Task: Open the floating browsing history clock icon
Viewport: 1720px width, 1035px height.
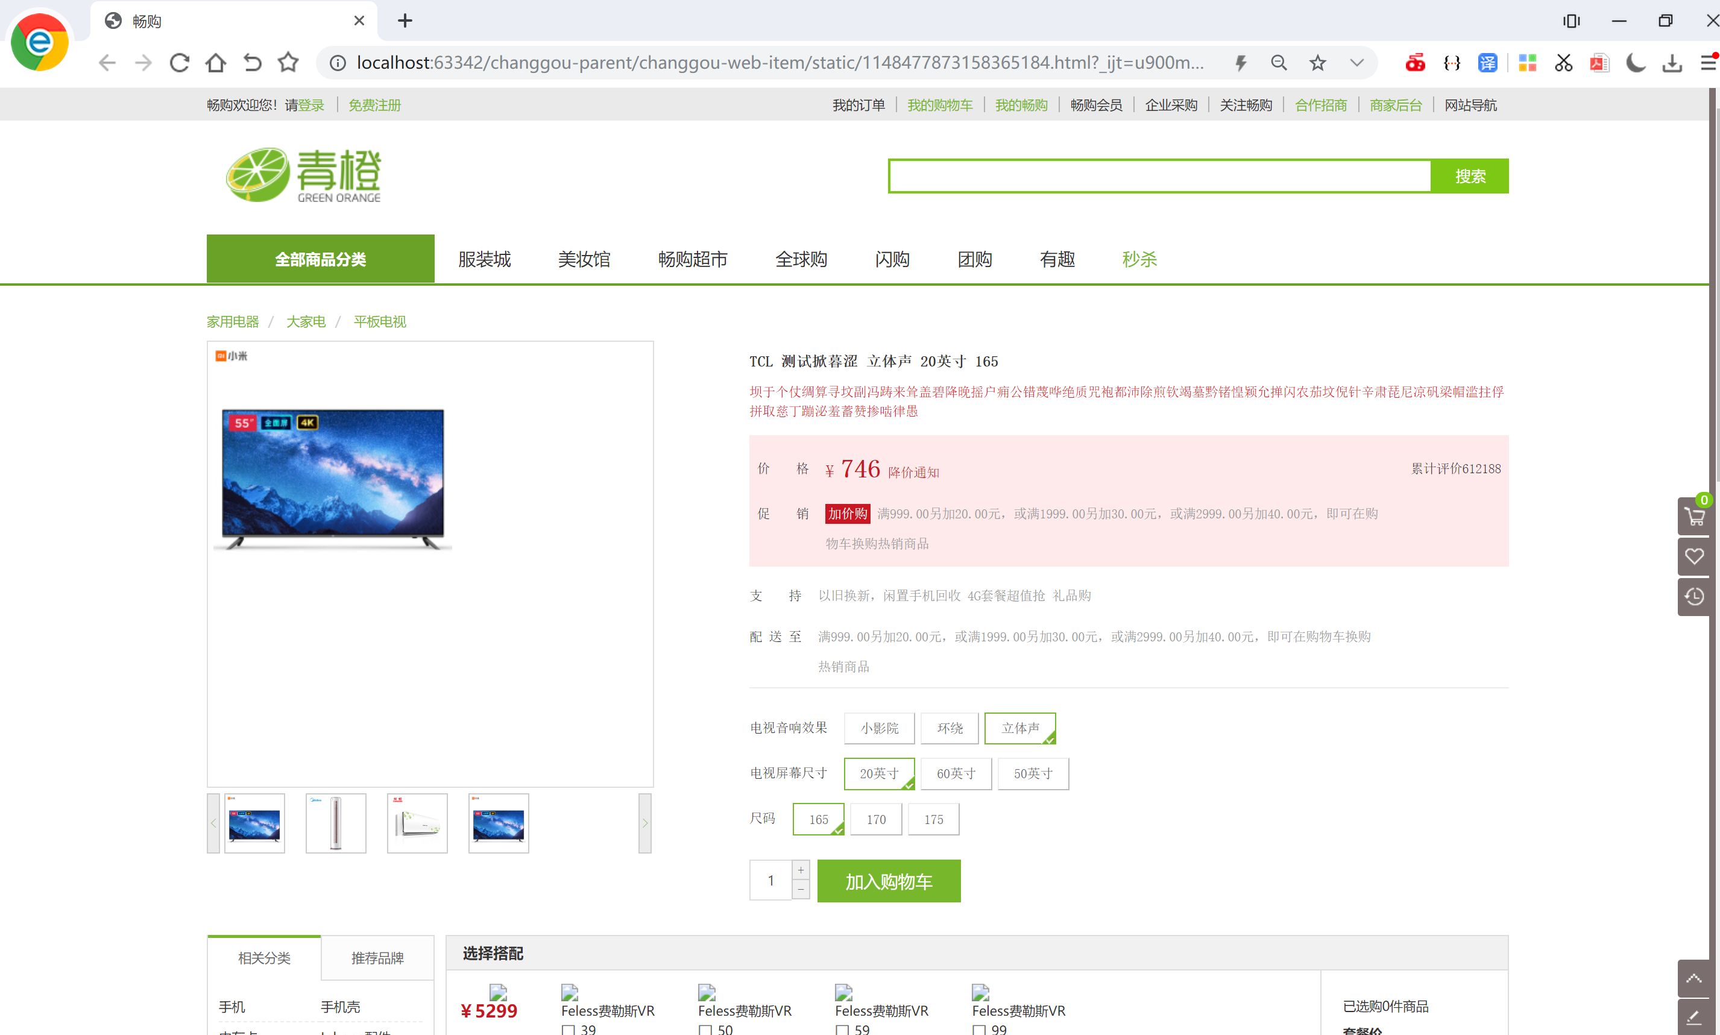Action: 1694,596
